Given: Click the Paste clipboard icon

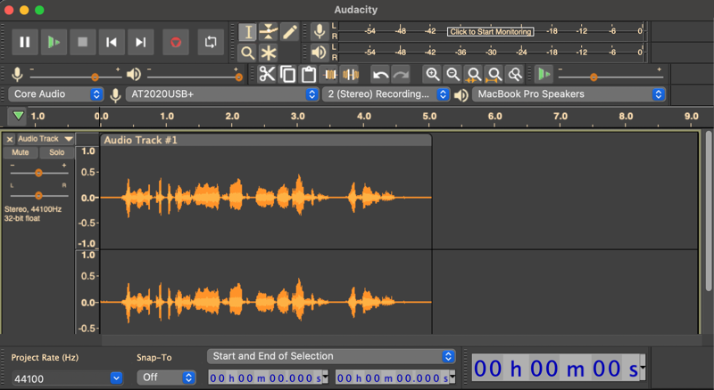Looking at the screenshot, I should point(308,74).
